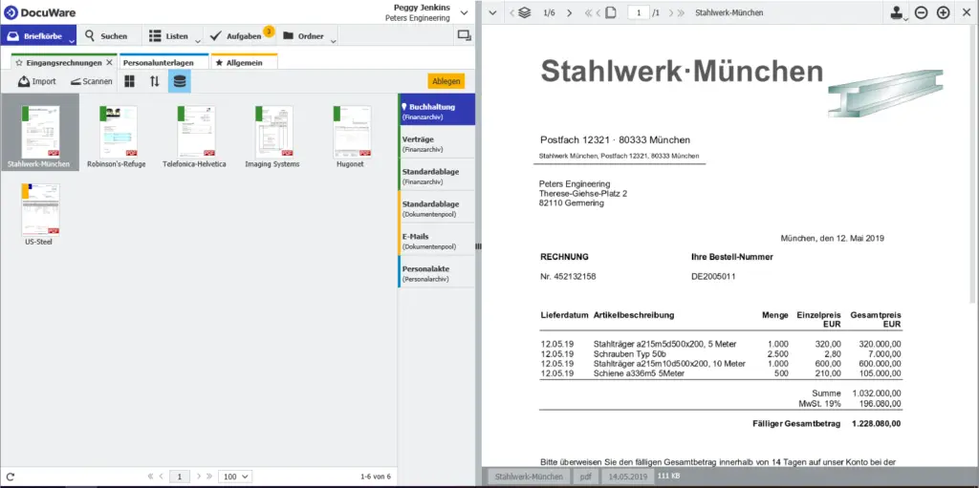Click the 14.05.2019 date status field
The width and height of the screenshot is (979, 488).
coord(627,477)
